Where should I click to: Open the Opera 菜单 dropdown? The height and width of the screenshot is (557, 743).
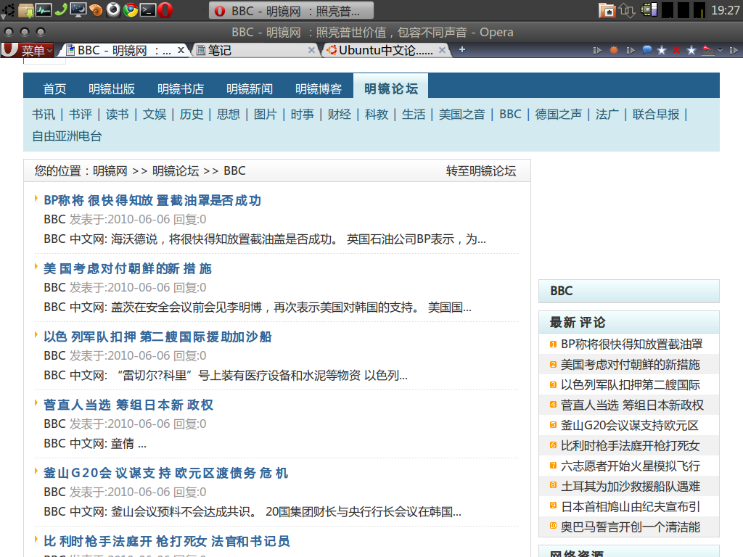28,50
